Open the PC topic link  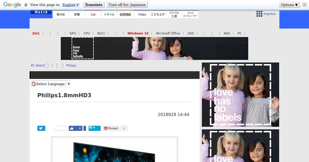pyautogui.click(x=239, y=33)
